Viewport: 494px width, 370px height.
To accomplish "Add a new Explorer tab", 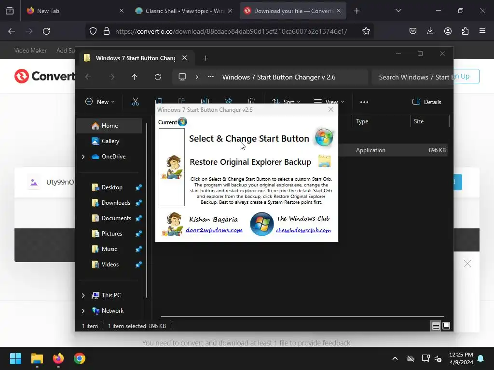I will coord(206,58).
